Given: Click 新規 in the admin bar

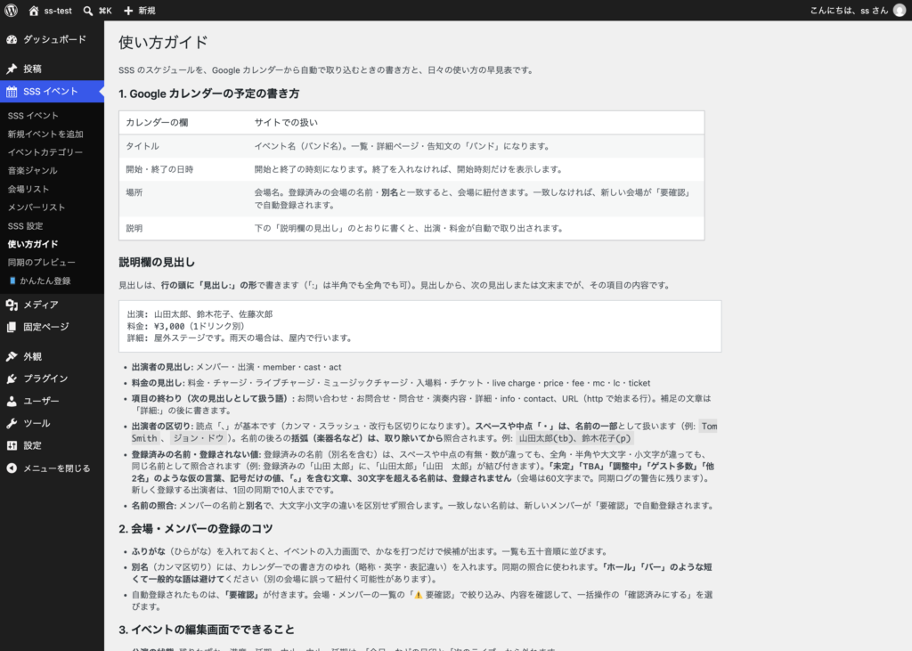Looking at the screenshot, I should tap(147, 11).
